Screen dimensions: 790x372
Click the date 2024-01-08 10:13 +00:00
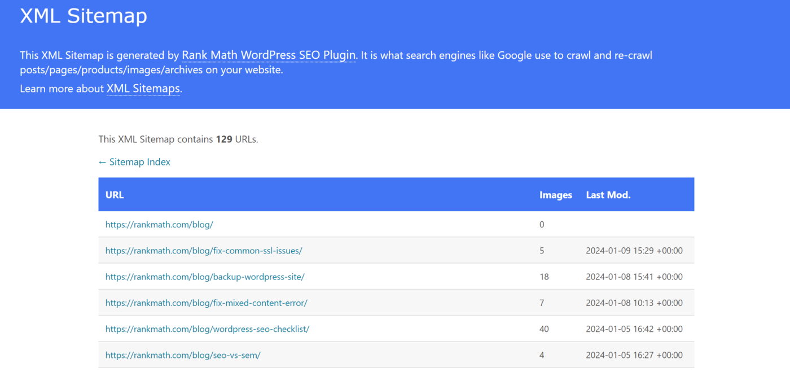634,303
